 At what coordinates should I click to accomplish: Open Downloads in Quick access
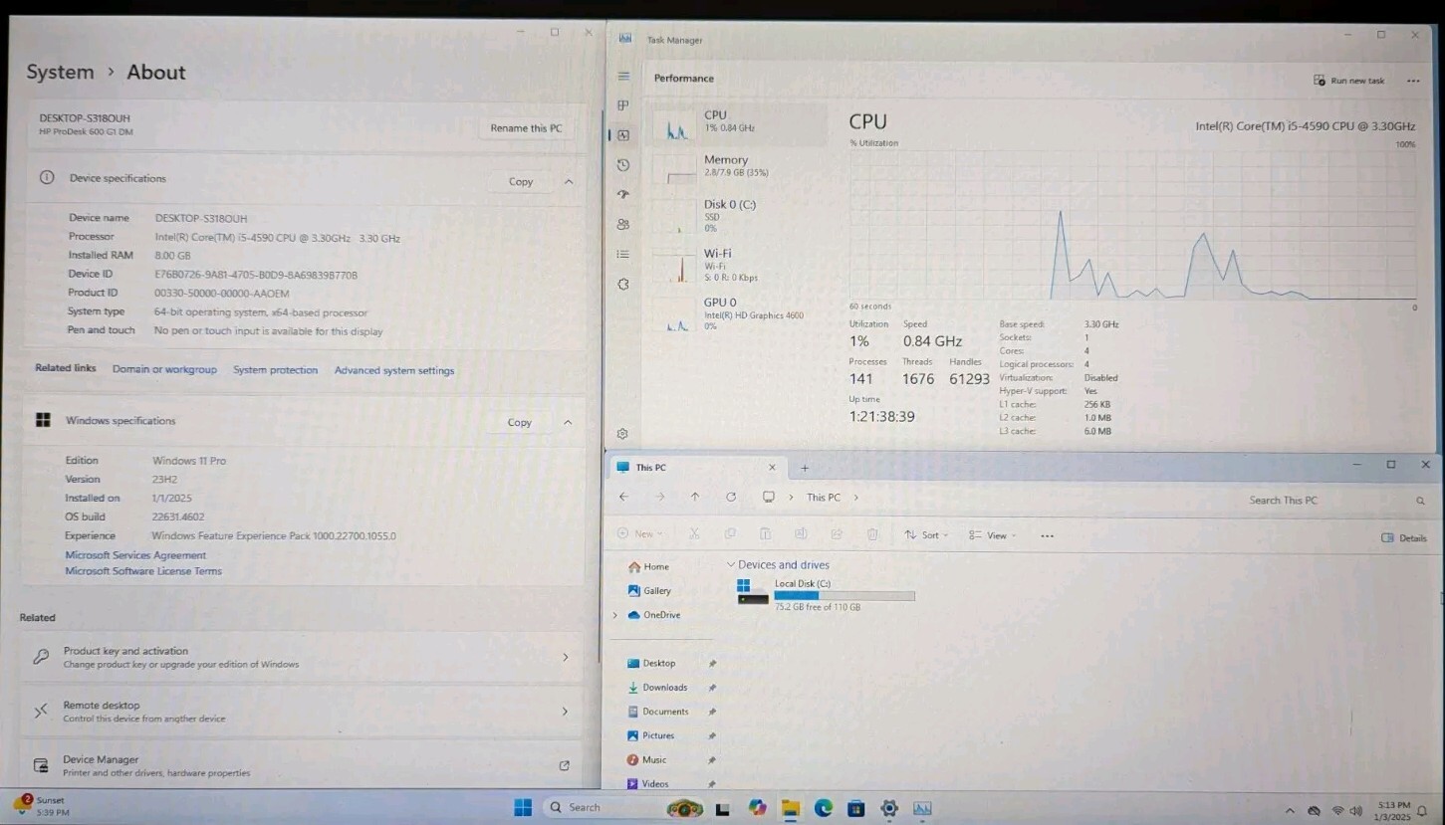point(658,688)
